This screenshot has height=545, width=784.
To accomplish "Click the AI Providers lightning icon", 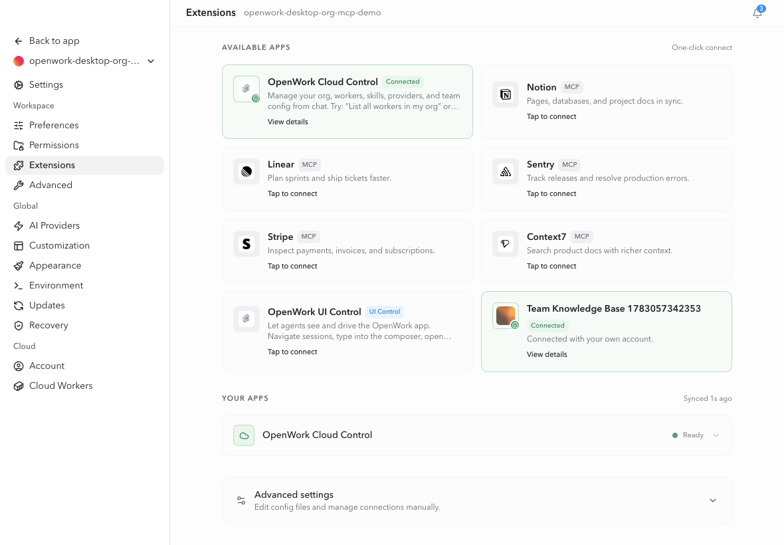I will [19, 226].
